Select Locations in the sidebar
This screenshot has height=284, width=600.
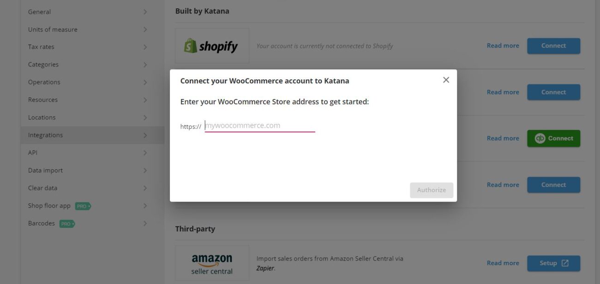coord(42,117)
